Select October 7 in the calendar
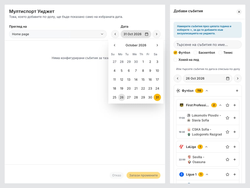 (136, 71)
